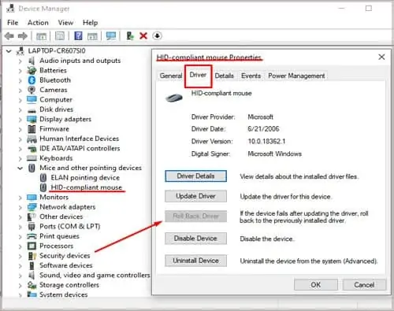Click the scan for hardware changes monitor icon
This screenshot has width=394, height=311.
tap(111, 35)
